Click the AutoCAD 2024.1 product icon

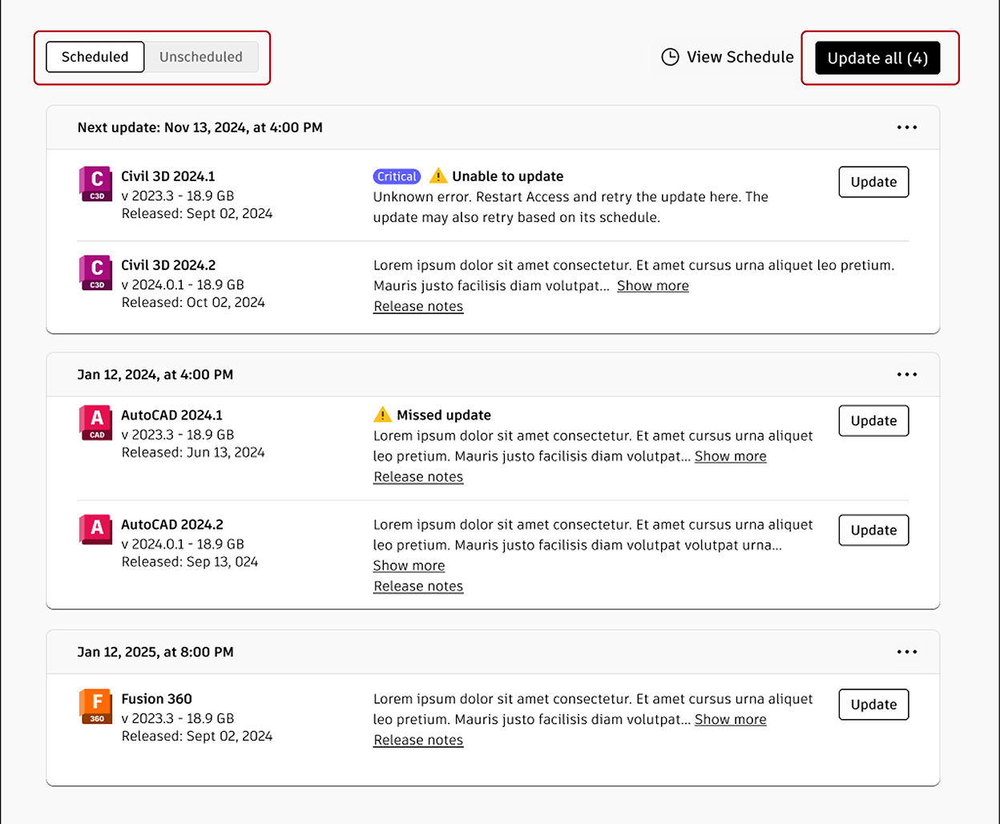tap(95, 422)
